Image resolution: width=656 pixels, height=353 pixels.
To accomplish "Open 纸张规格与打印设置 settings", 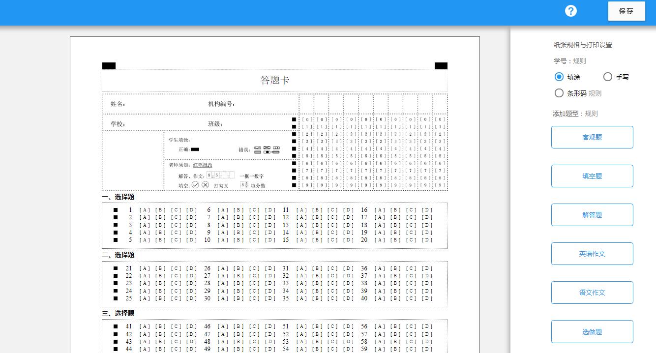I will pos(583,45).
